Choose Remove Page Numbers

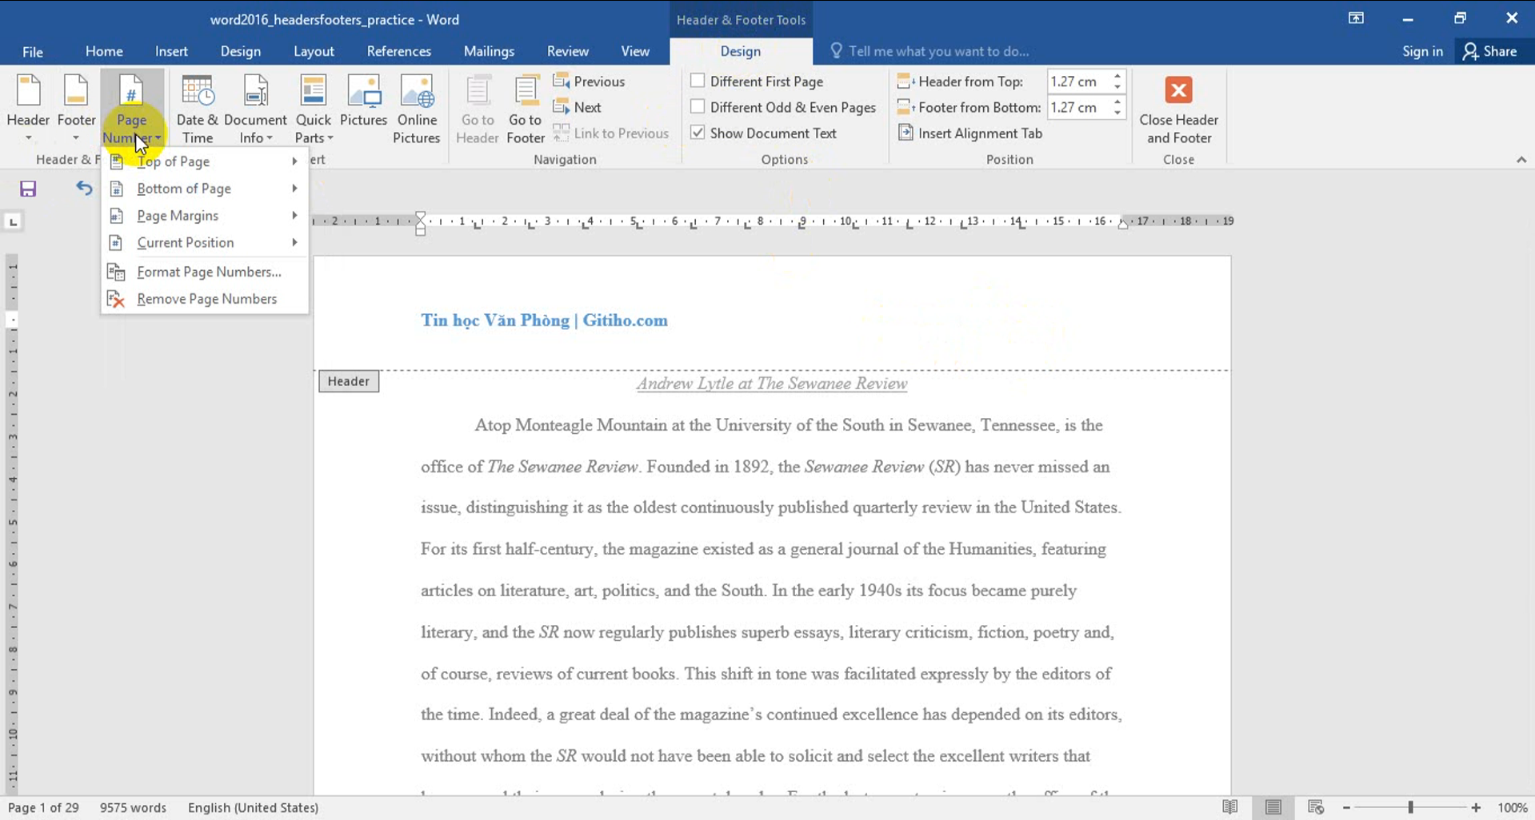(x=205, y=299)
